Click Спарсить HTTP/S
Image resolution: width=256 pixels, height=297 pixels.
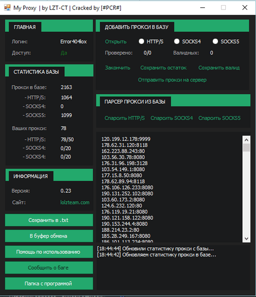coord(125,118)
